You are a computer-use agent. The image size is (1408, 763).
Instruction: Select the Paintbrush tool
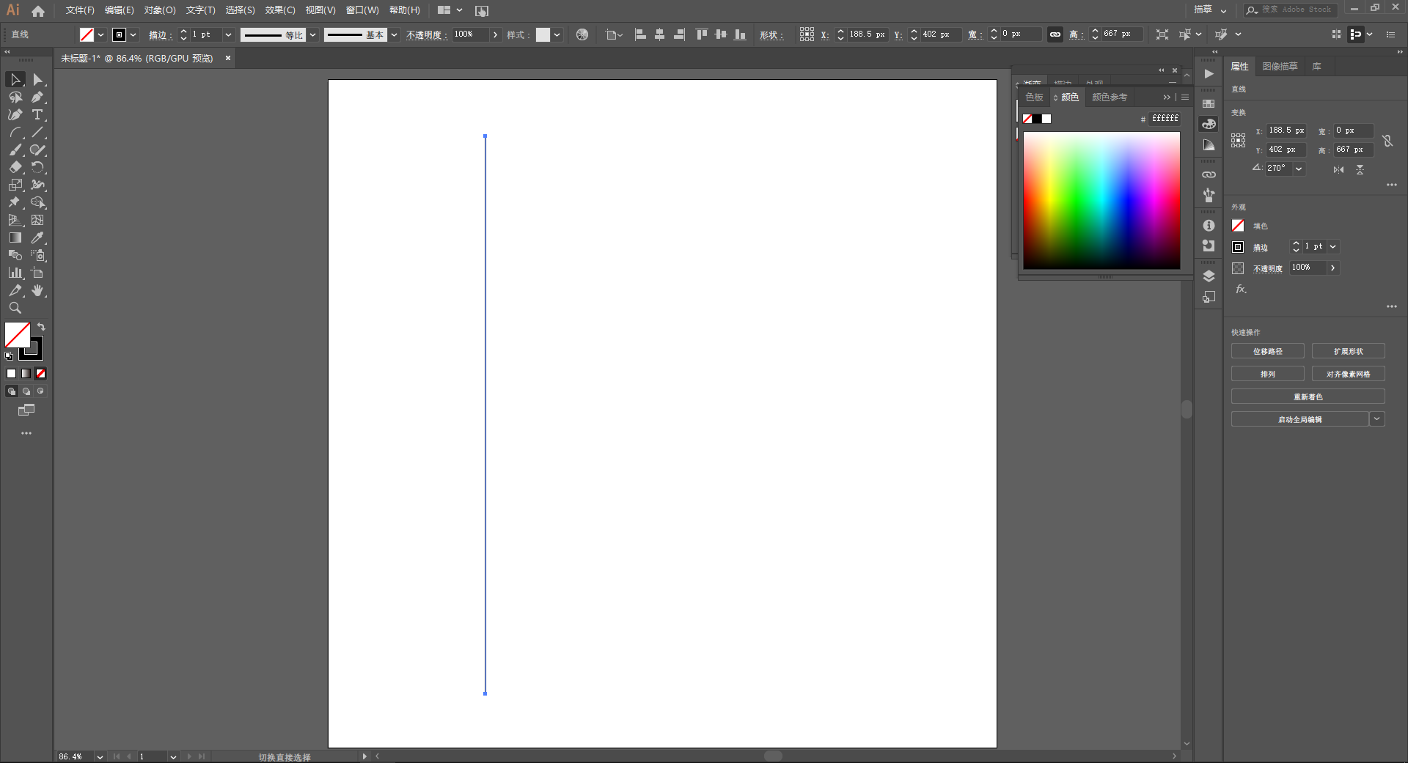click(x=15, y=150)
